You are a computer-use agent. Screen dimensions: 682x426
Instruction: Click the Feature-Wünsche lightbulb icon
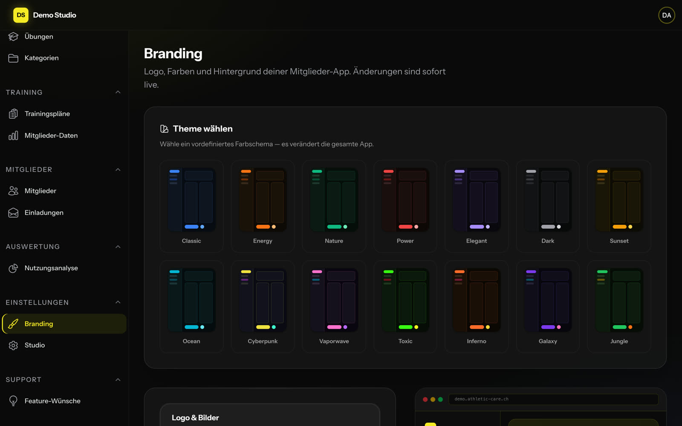click(13, 401)
